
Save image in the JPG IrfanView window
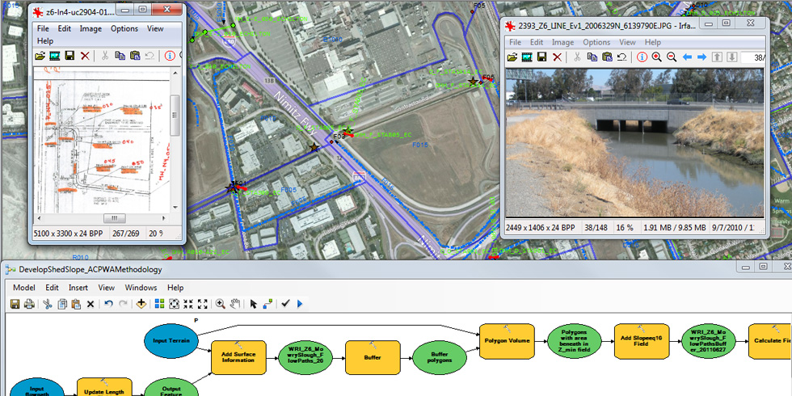click(x=542, y=57)
